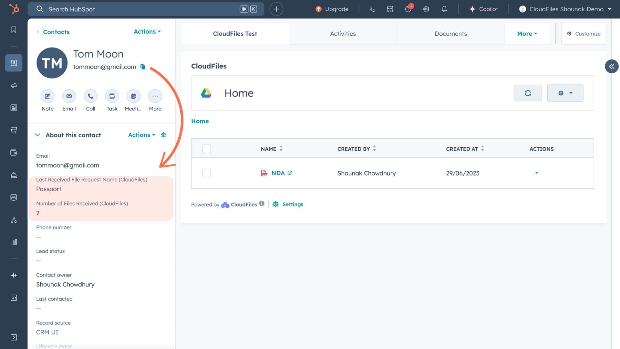Open the CloudFiles Shounak Demo account menu
This screenshot has width=620, height=349.
(566, 9)
